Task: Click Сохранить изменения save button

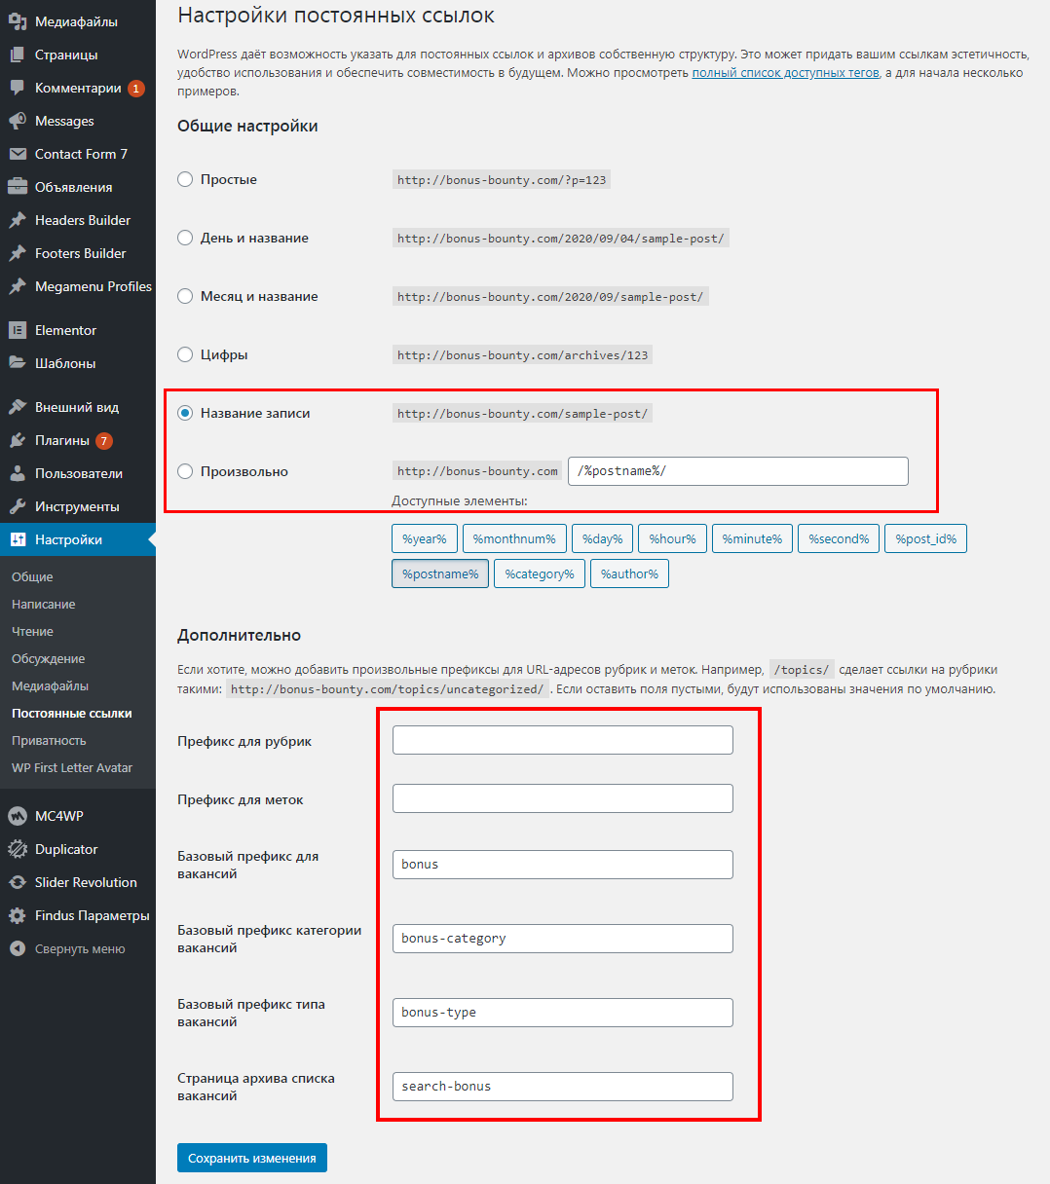Action: 252,1158
